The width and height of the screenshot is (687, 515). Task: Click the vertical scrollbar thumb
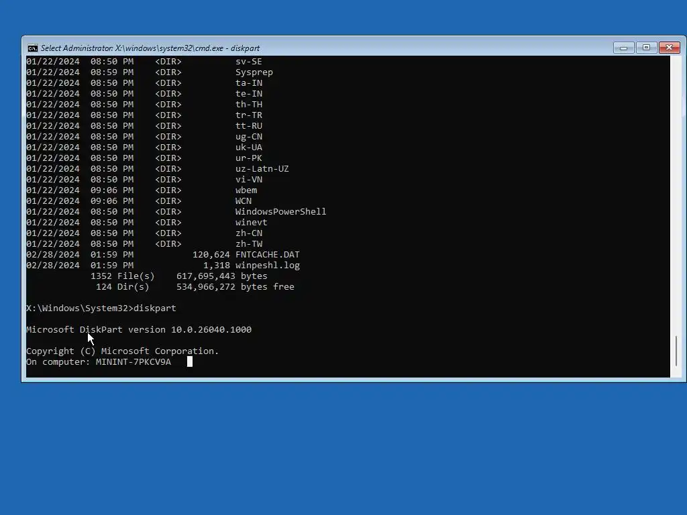pos(676,351)
